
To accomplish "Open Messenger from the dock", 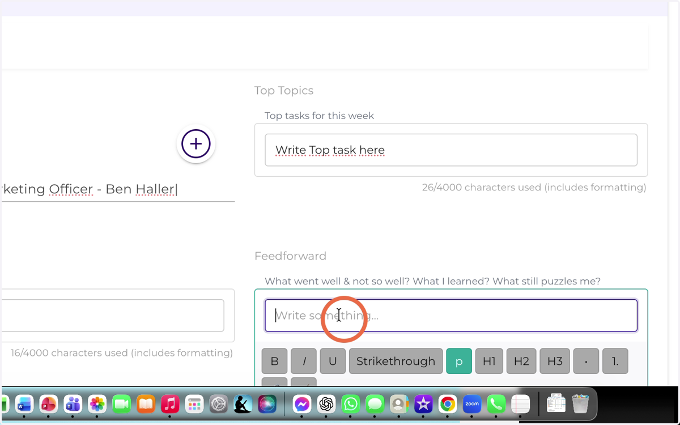I will [302, 404].
